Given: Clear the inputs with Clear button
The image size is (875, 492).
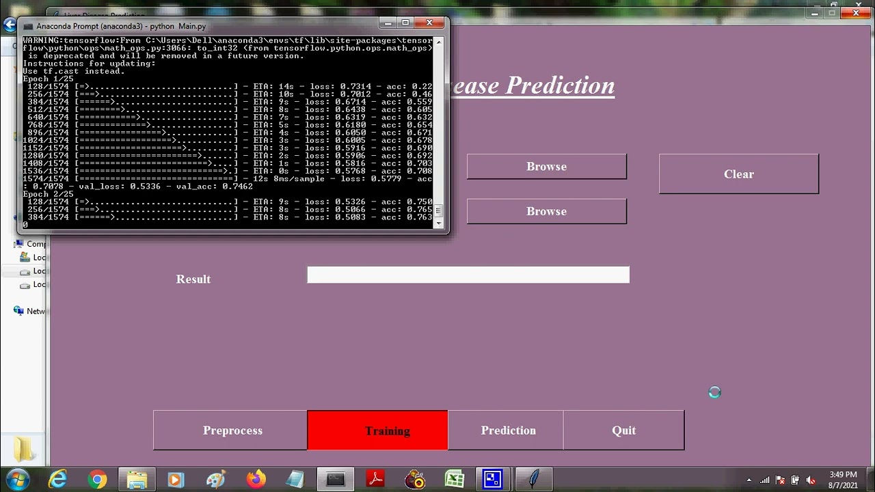Looking at the screenshot, I should click(x=739, y=174).
